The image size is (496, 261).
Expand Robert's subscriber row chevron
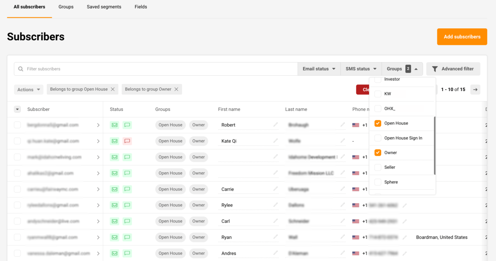[x=98, y=125]
